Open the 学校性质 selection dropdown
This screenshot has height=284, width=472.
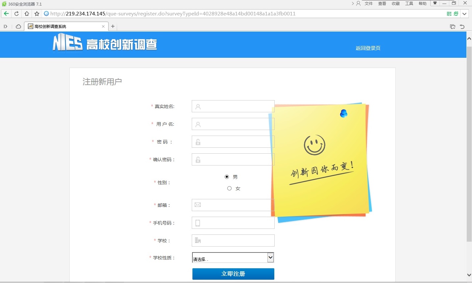tap(270, 257)
